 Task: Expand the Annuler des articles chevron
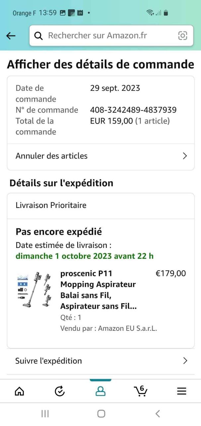(185, 156)
